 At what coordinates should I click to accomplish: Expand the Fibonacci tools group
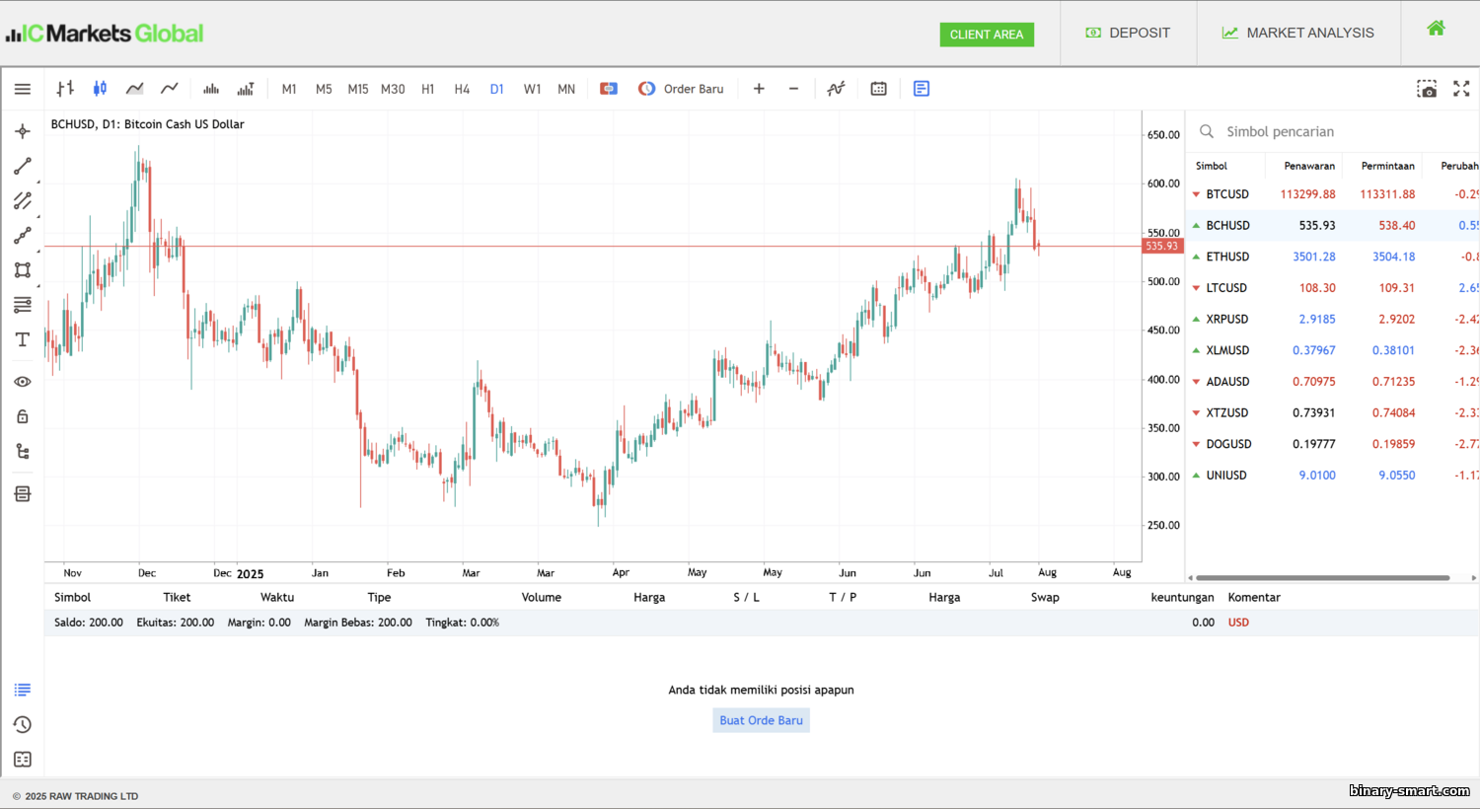pyautogui.click(x=23, y=304)
